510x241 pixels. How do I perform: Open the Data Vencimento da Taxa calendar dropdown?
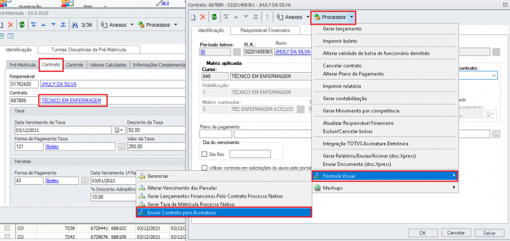coord(119,131)
